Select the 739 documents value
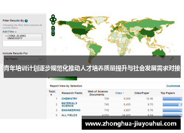184x133 pixels. [106, 99]
